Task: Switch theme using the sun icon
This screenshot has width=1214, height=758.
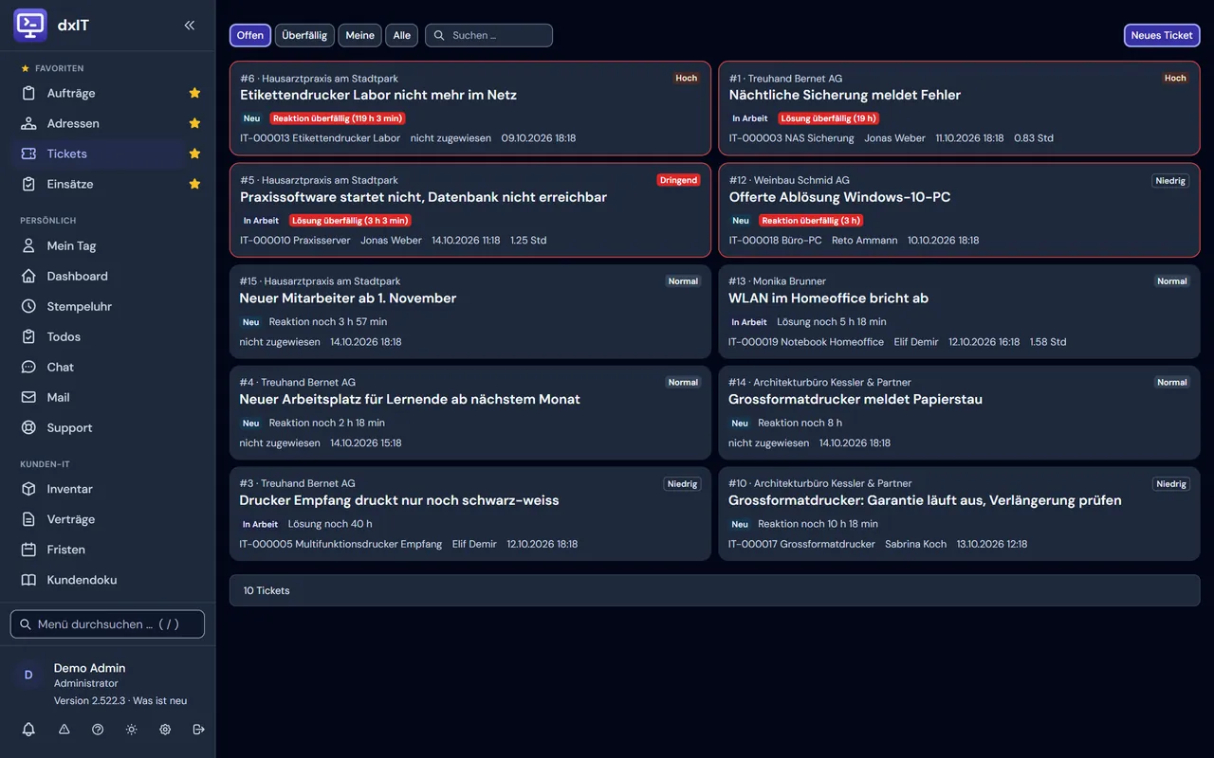Action: [131, 730]
